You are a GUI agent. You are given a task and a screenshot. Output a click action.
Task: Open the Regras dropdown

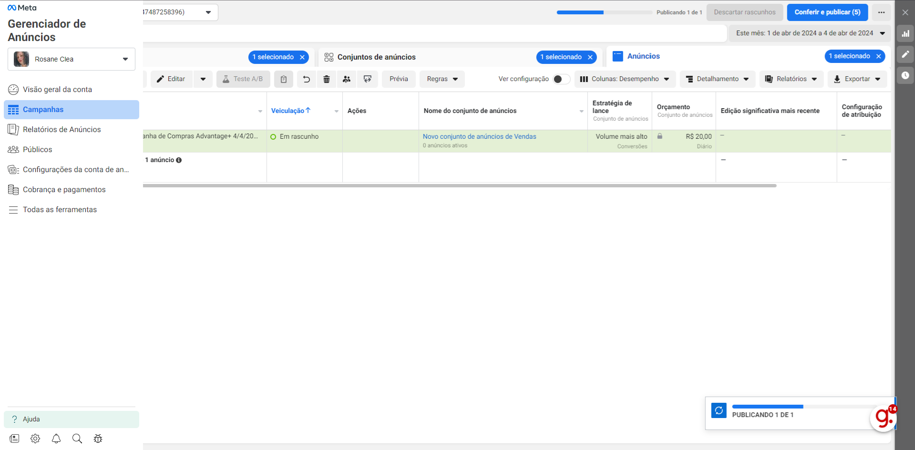tap(442, 79)
